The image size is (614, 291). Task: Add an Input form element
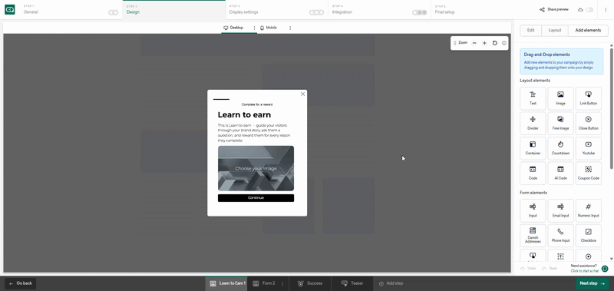point(533,210)
